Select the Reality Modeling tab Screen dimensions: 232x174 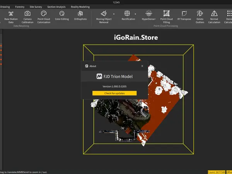80,7
